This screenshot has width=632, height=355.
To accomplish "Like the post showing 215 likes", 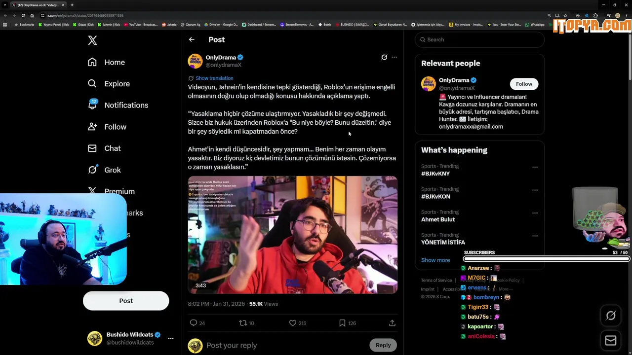I will (x=292, y=323).
